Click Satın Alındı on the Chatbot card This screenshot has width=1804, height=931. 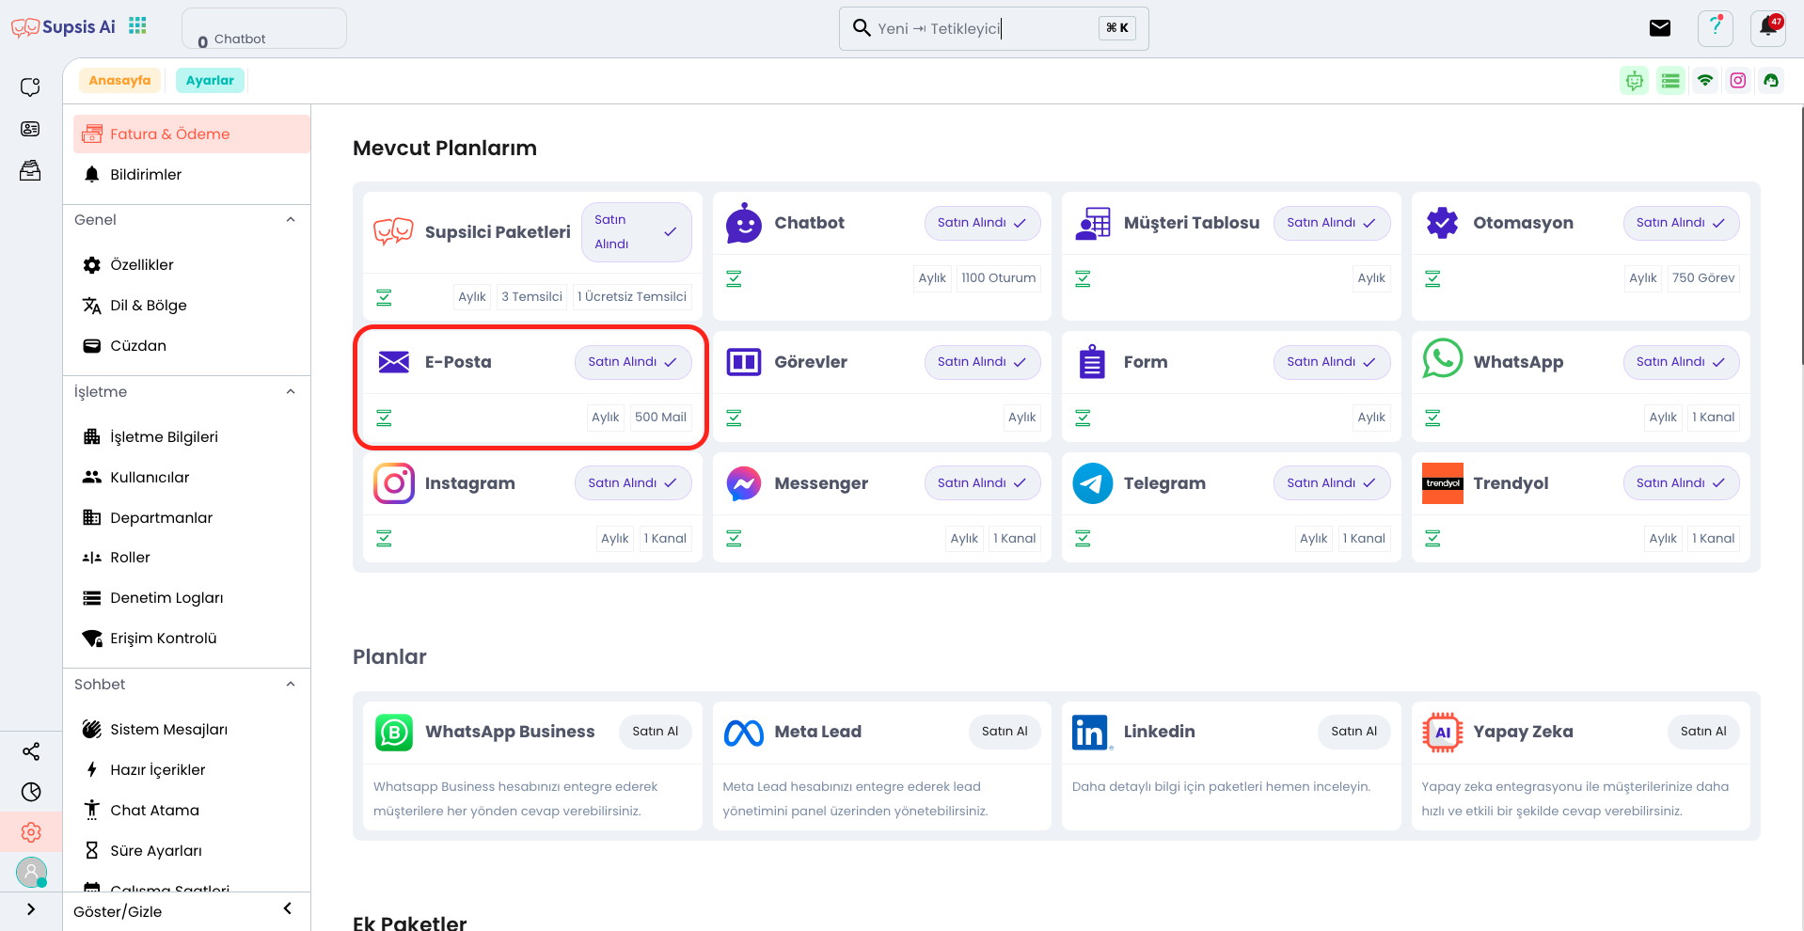(982, 223)
